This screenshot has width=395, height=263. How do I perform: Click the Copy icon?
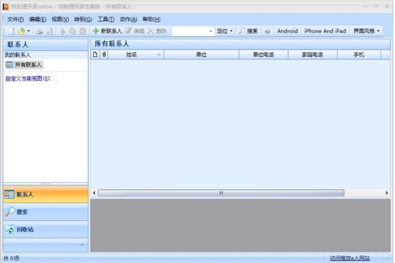(x=72, y=31)
